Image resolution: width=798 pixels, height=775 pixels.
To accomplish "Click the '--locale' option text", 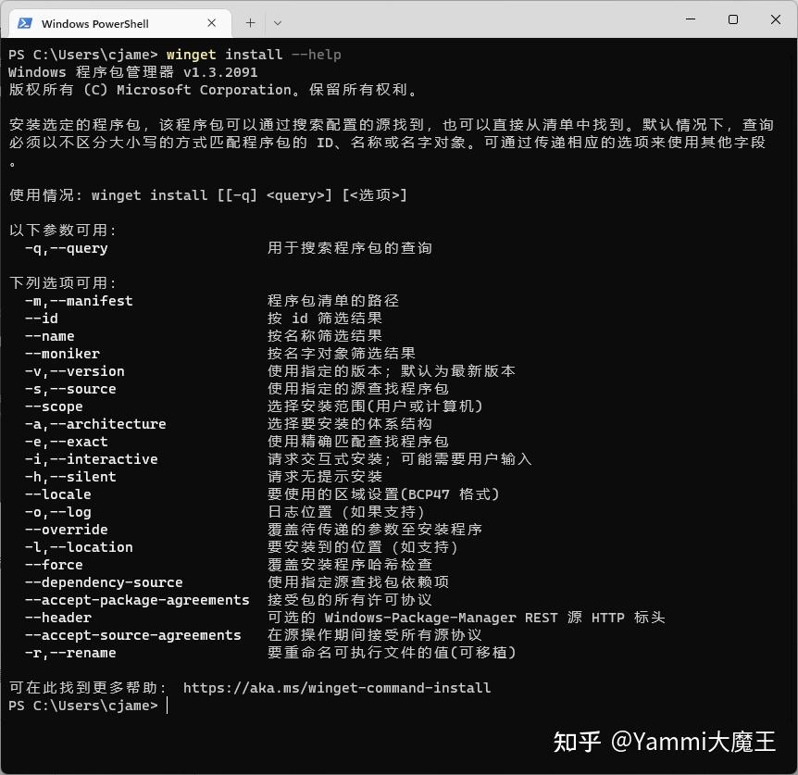I will click(58, 494).
